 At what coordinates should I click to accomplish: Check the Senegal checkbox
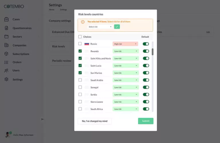coord(80,87)
